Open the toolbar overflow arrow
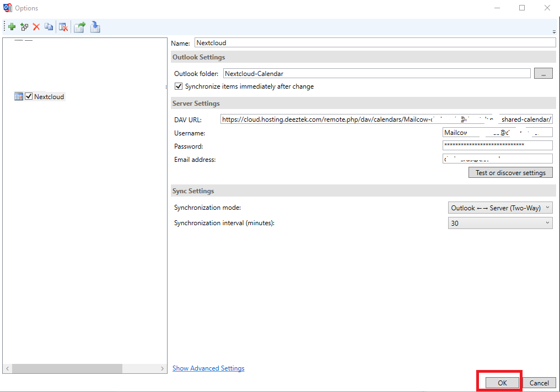 (554, 32)
